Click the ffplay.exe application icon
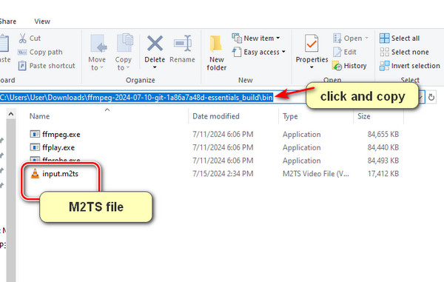Image resolution: width=444 pixels, height=282 pixels. pos(35,147)
